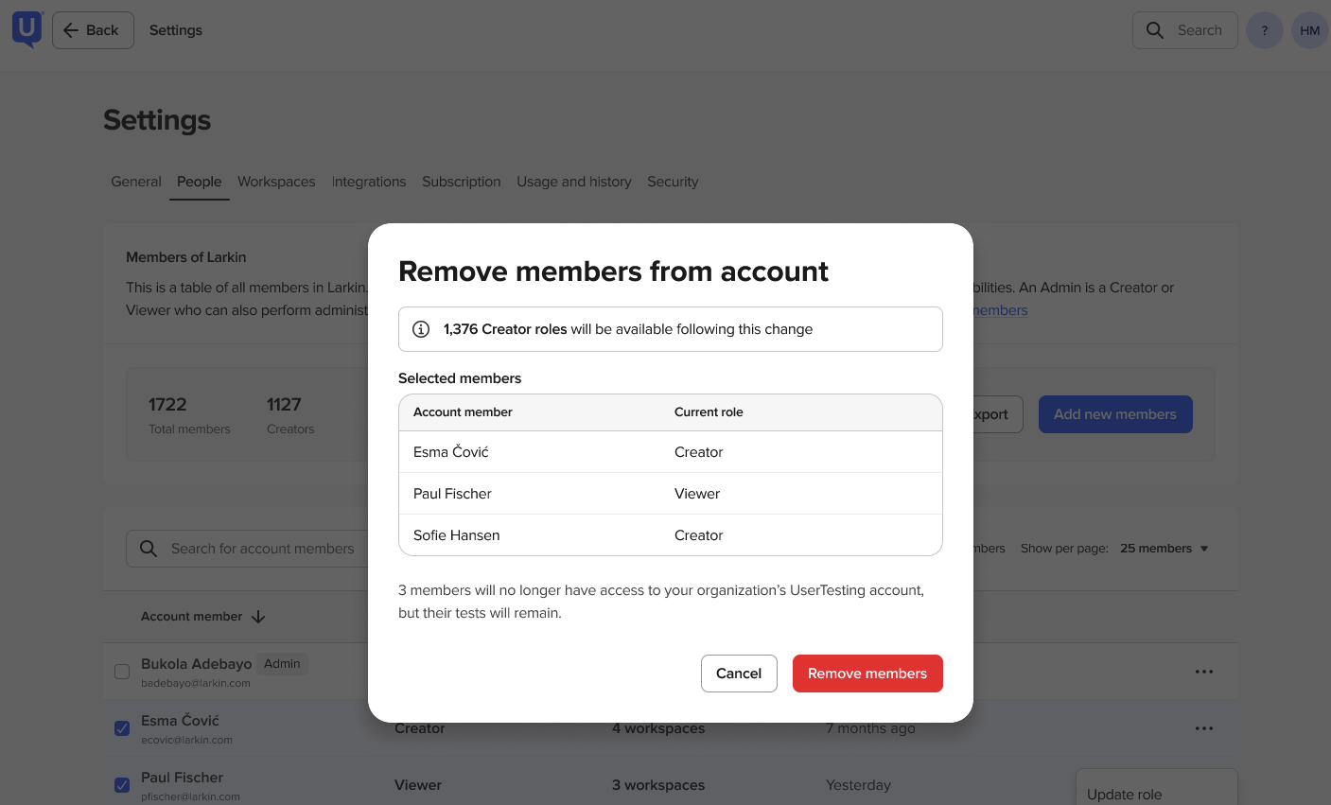Cancel the remove members dialog

tap(739, 674)
